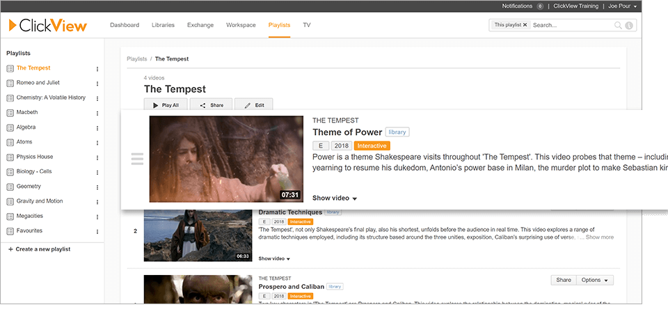
Task: Click the Dramatic Techniques title
Action: point(291,212)
